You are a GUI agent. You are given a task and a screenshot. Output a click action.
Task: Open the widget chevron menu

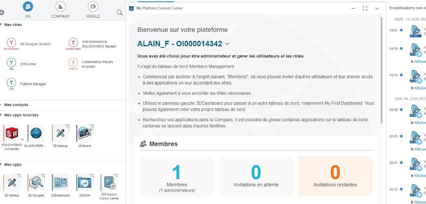pyautogui.click(x=377, y=8)
